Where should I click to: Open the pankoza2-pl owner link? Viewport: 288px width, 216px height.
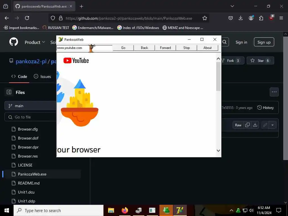point(31,61)
